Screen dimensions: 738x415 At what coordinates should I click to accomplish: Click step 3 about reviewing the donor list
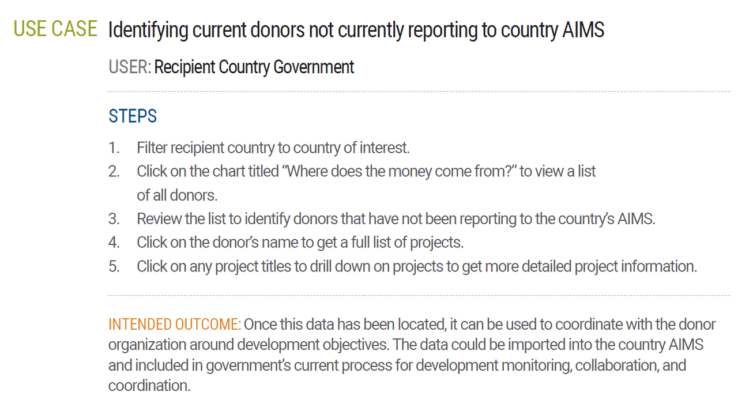click(396, 219)
